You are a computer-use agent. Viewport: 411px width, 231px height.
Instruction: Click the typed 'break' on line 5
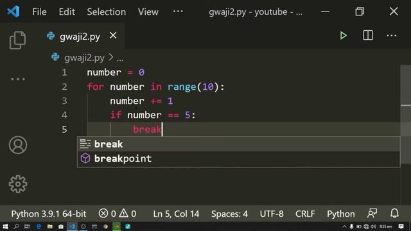[147, 129]
